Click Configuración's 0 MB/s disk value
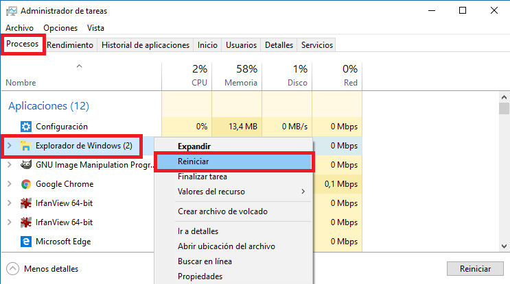This screenshot has height=284, width=510. [x=294, y=127]
